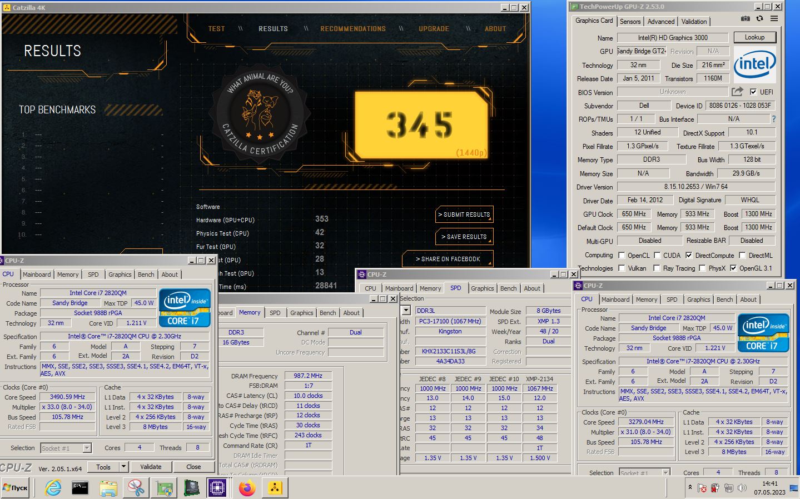Click the Core Speed value 3490.59 MHz
This screenshot has height=499, width=800.
67,397
